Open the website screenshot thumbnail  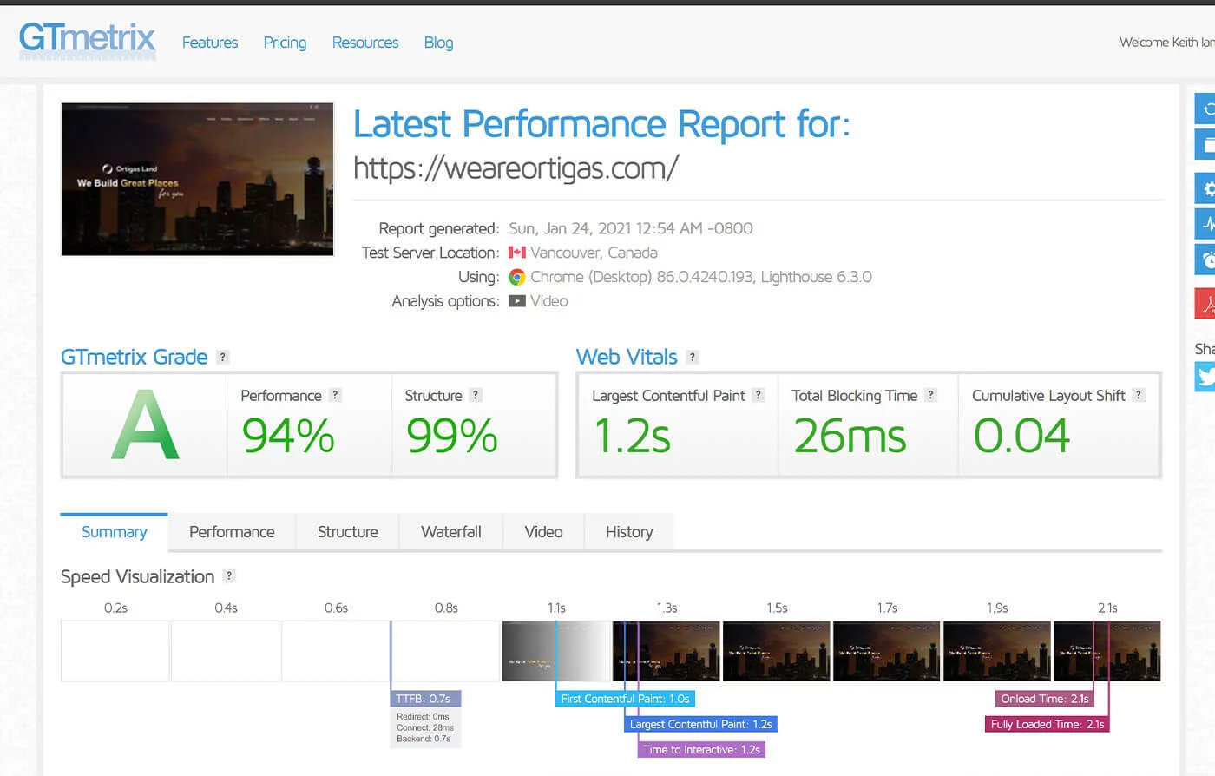[197, 179]
